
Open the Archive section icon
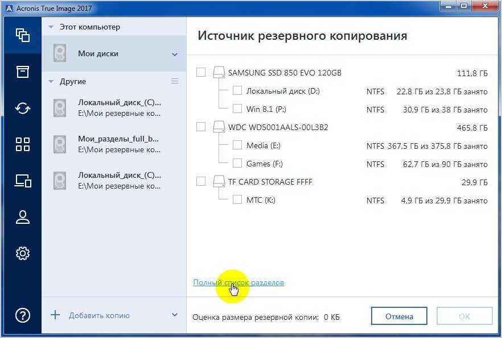pos(22,72)
